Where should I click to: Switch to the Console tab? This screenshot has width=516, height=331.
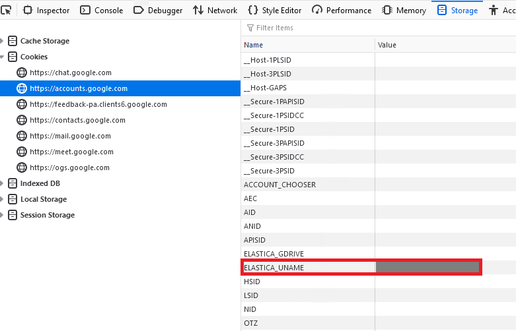101,10
